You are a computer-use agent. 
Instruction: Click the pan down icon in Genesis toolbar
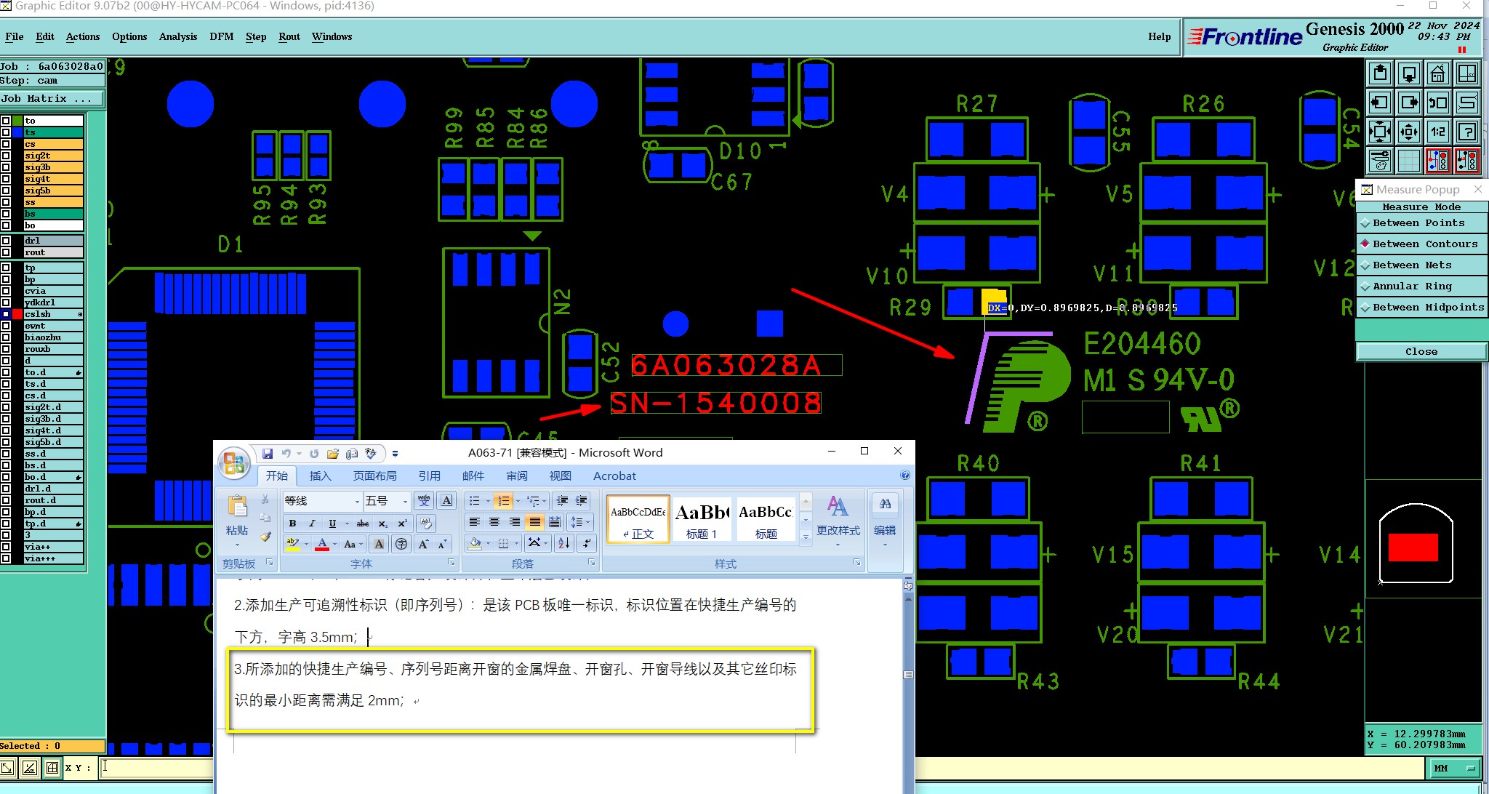1409,73
